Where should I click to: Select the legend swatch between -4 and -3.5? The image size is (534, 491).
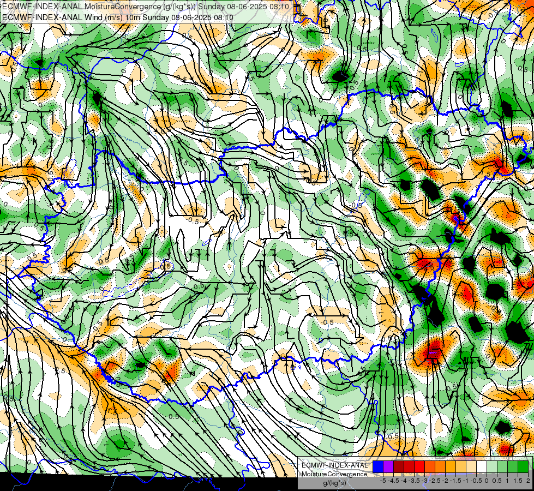(x=409, y=467)
